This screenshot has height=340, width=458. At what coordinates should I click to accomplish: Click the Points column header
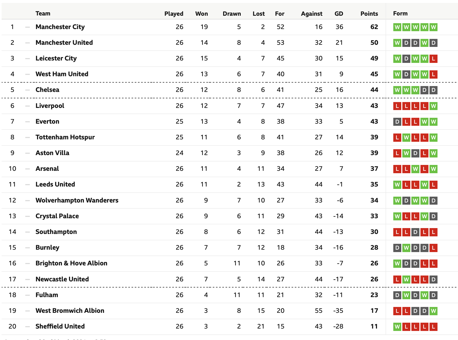(369, 14)
